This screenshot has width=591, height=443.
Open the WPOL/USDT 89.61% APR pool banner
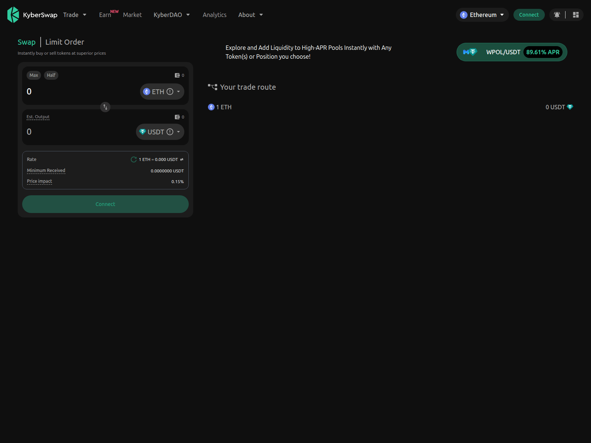click(512, 52)
